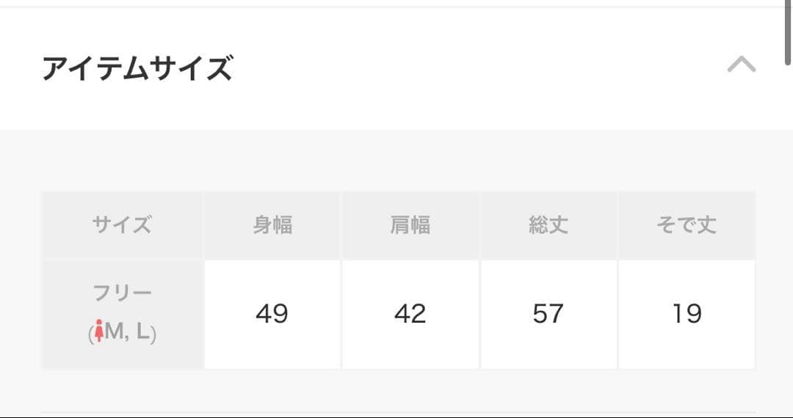The image size is (793, 418).
Task: Click the M, L size text
Action: click(x=128, y=332)
